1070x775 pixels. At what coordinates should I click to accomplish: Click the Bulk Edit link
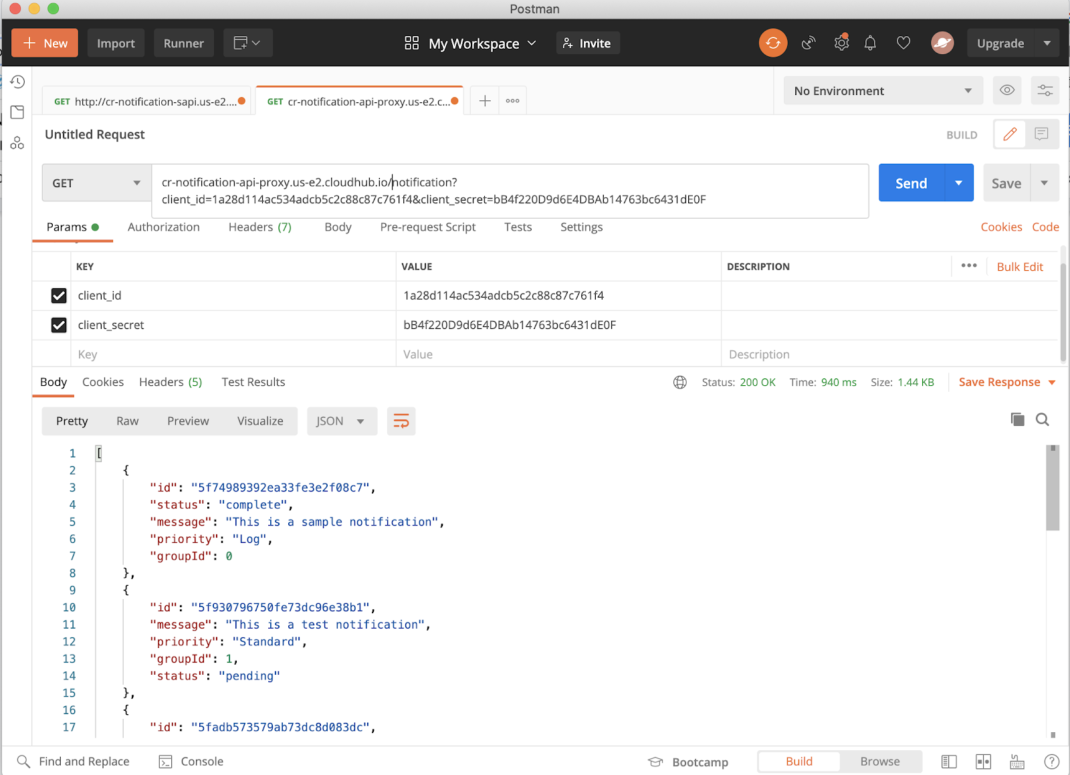point(1019,267)
